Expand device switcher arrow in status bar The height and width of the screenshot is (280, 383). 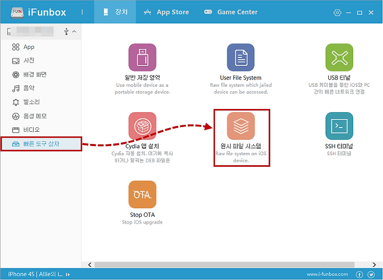68,275
